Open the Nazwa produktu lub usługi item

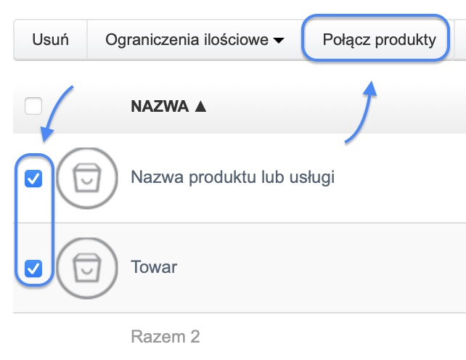pos(233,178)
